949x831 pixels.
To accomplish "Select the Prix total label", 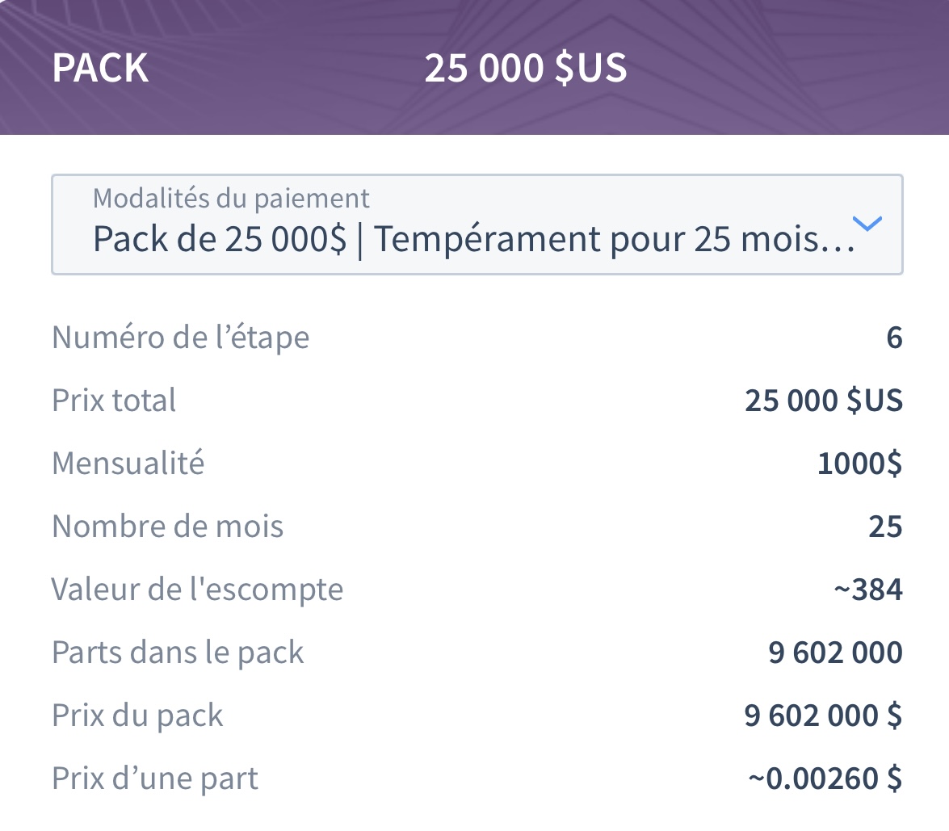I will 114,400.
